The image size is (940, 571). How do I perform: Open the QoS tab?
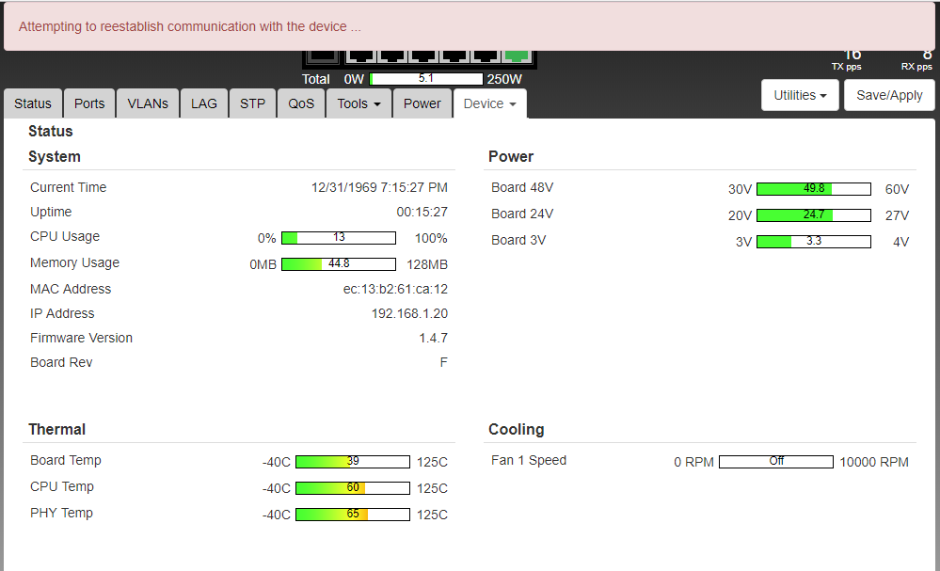click(301, 103)
